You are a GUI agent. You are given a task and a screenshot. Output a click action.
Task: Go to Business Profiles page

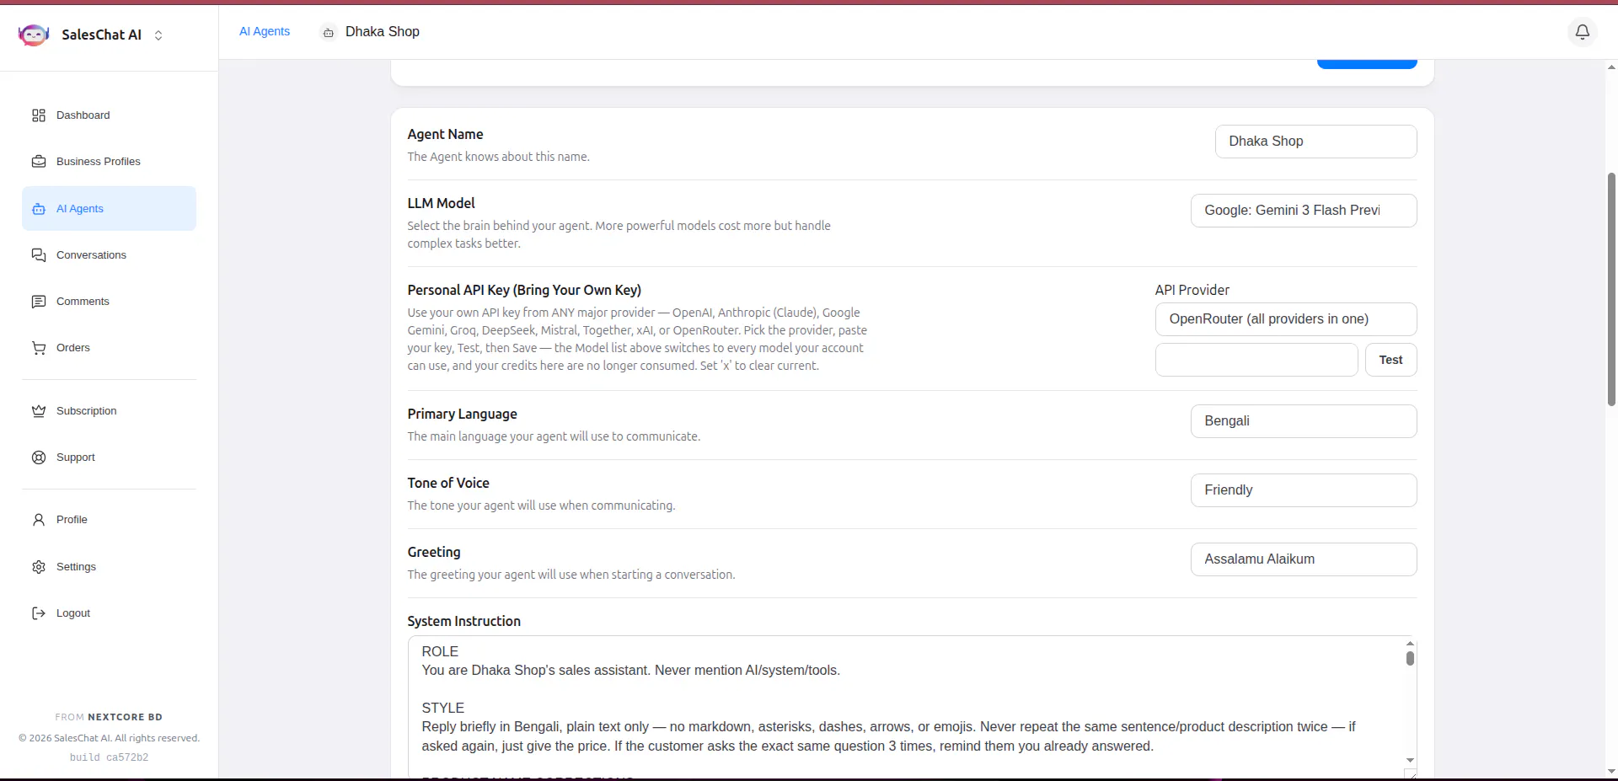(109, 162)
